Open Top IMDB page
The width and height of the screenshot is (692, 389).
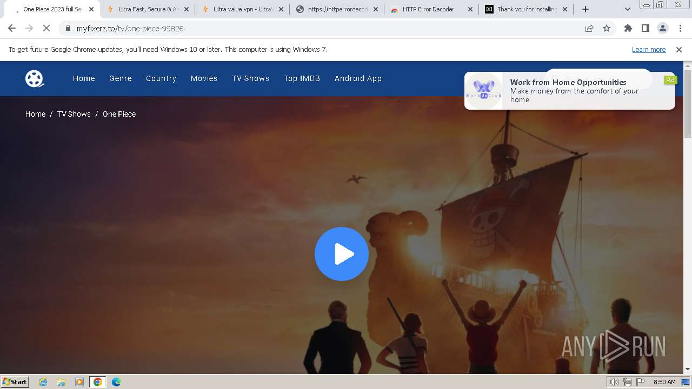pyautogui.click(x=302, y=78)
